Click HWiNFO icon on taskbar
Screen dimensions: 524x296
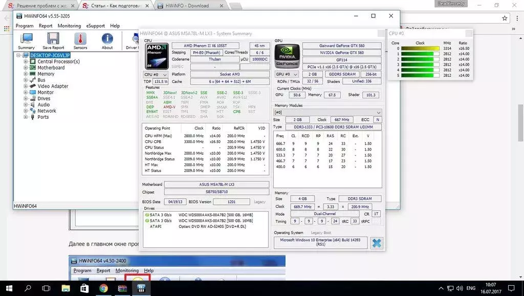[141, 288]
